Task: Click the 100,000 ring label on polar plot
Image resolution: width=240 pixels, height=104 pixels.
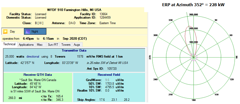Action: tap(194, 42)
